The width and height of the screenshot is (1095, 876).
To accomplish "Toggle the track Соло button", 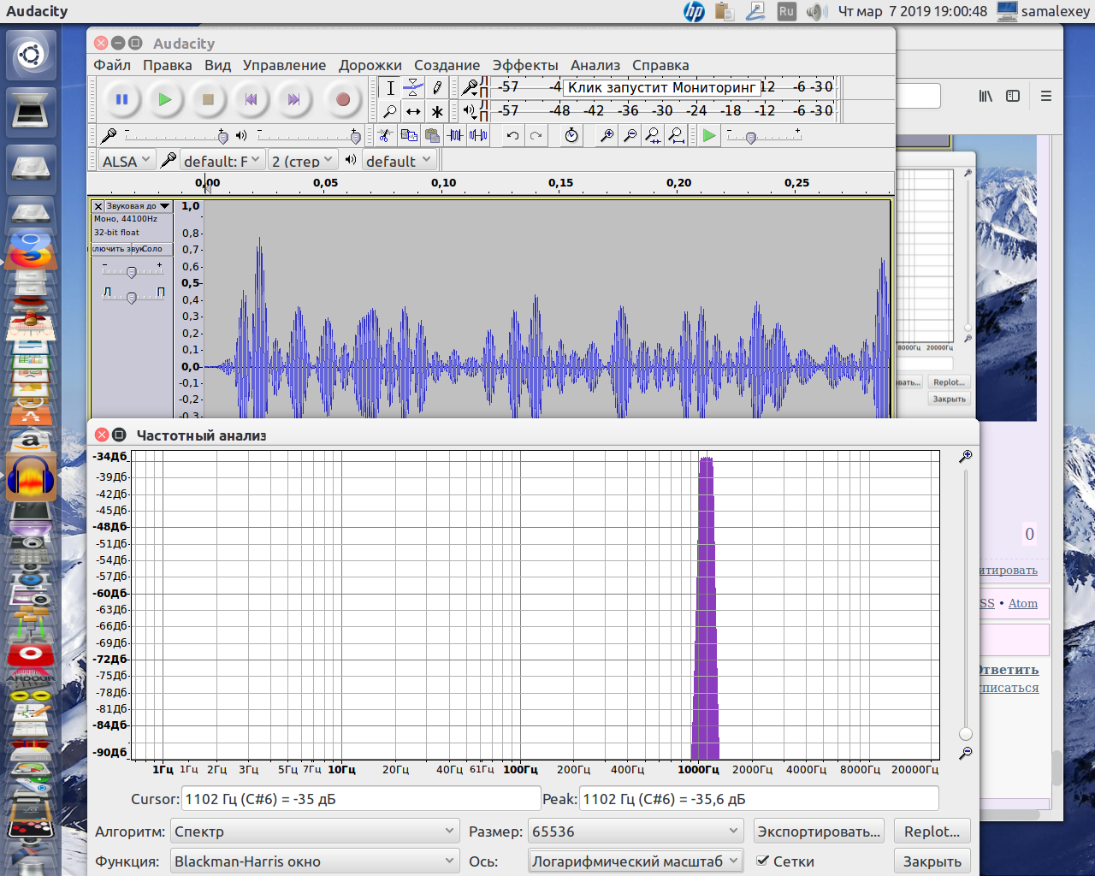I will tap(151, 249).
